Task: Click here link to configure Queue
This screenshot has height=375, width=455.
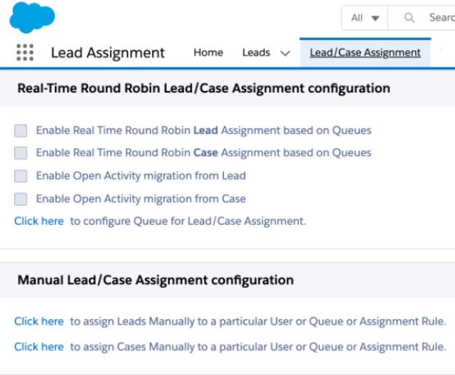Action: [39, 221]
